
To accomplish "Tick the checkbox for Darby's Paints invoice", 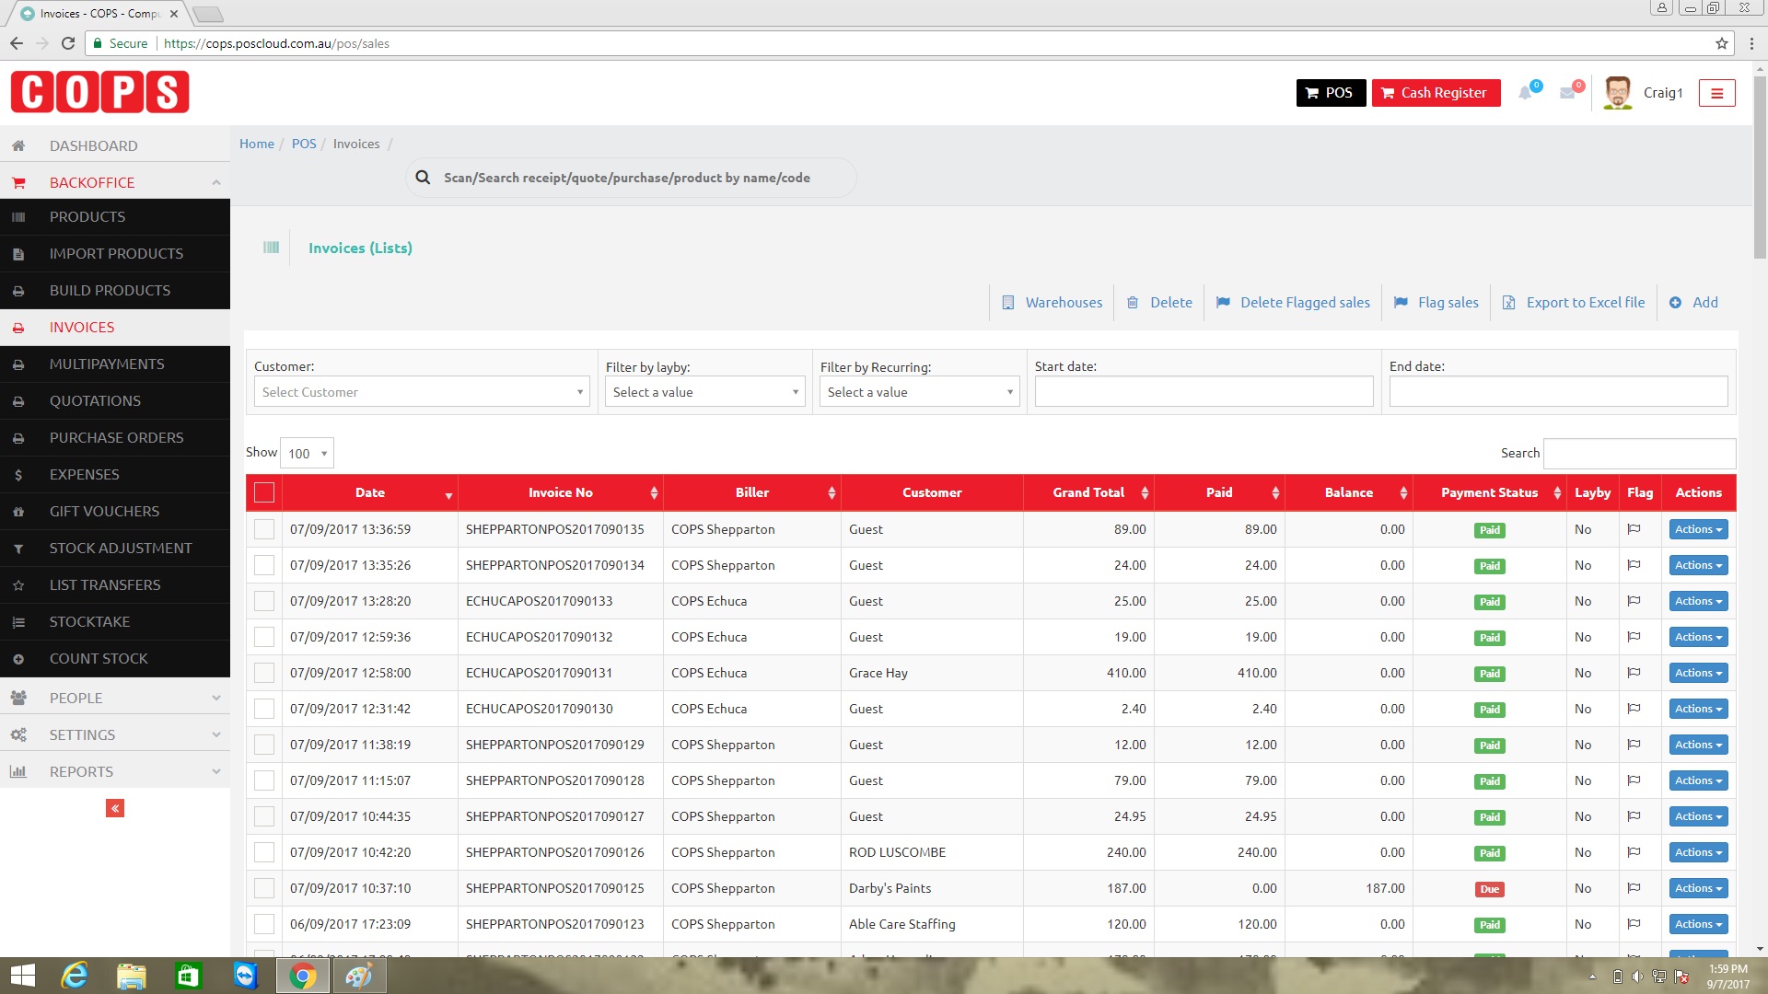I will pyautogui.click(x=264, y=888).
